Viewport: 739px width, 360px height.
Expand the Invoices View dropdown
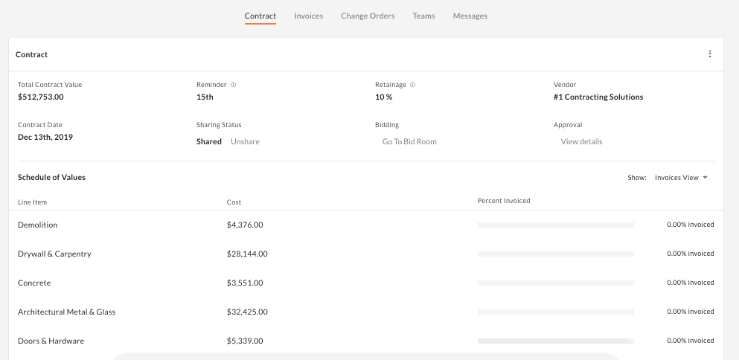tap(682, 178)
